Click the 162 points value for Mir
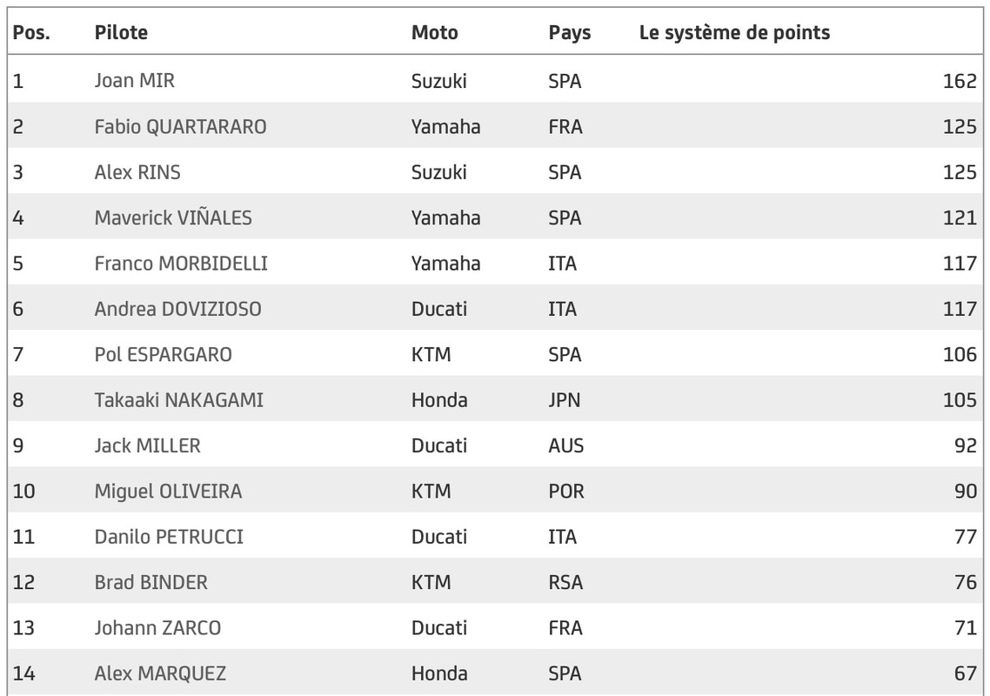This screenshot has width=990, height=696. (x=959, y=81)
